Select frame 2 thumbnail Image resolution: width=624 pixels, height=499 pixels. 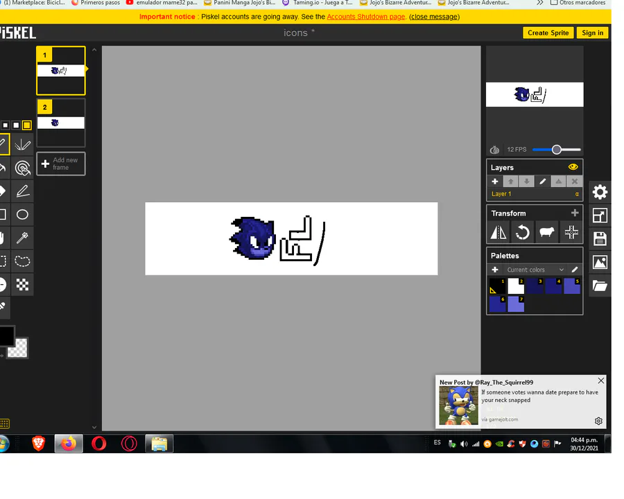pyautogui.click(x=61, y=123)
